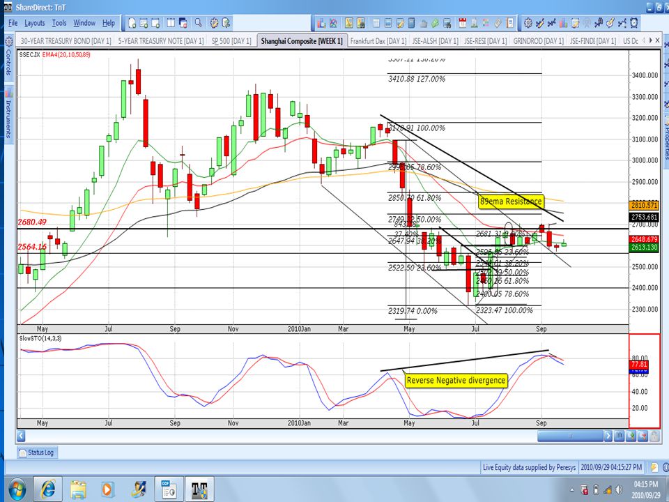
Task: Click the notepad with pencil icon
Action: pyautogui.click(x=400, y=23)
